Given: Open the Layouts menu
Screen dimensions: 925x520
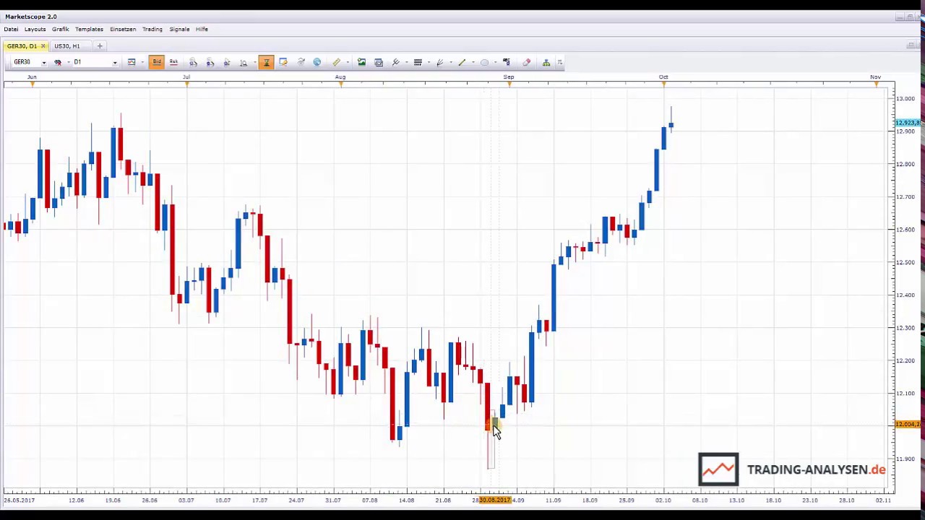Looking at the screenshot, I should point(35,30).
